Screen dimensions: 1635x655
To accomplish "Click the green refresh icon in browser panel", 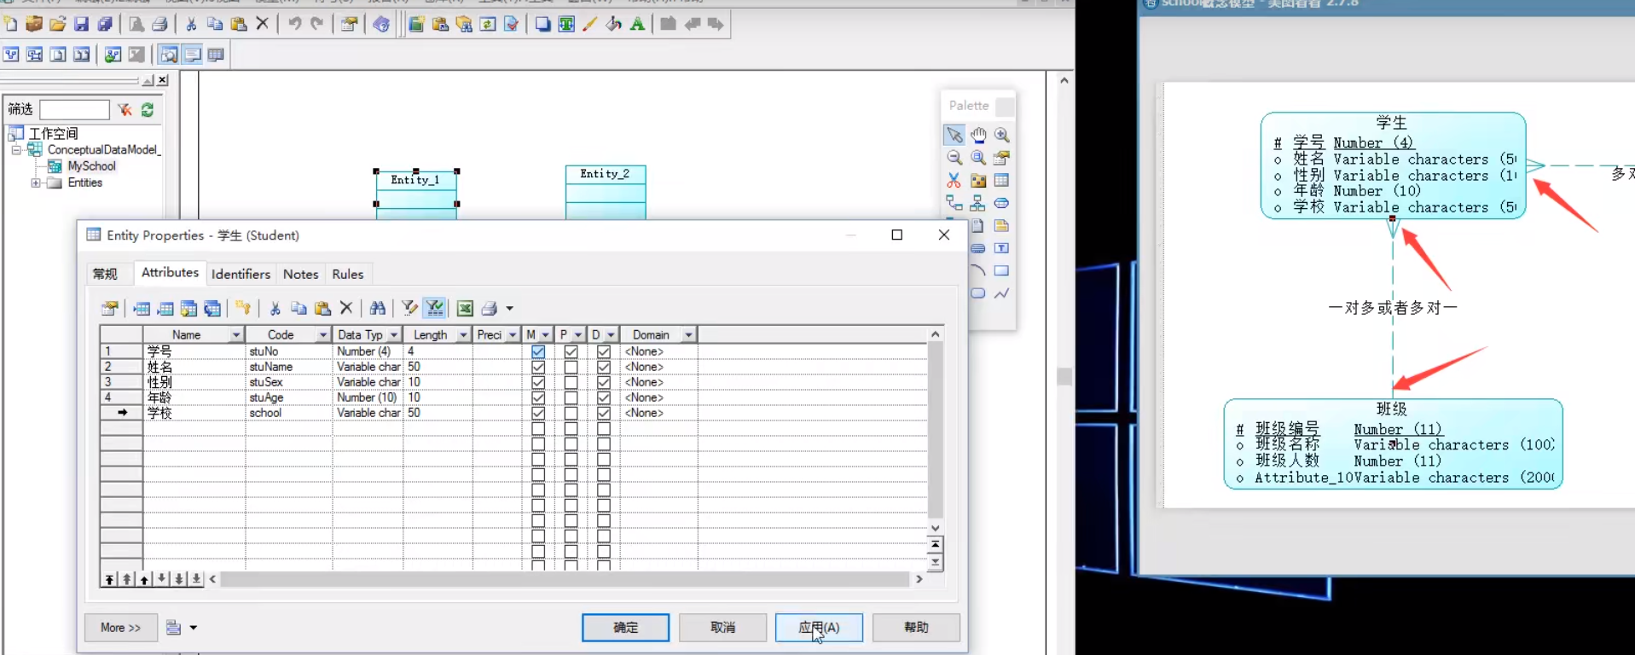I will [148, 109].
